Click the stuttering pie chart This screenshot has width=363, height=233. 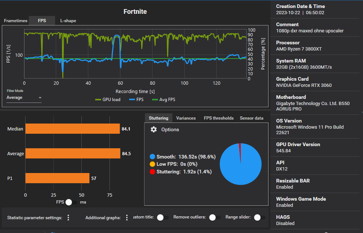click(240, 164)
